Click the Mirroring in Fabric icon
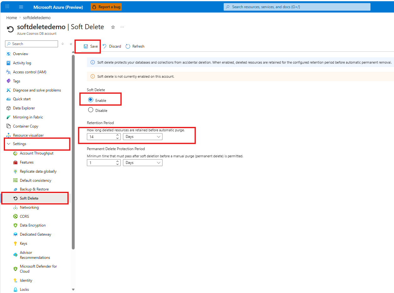This screenshot has height=293, width=394. 8,117
